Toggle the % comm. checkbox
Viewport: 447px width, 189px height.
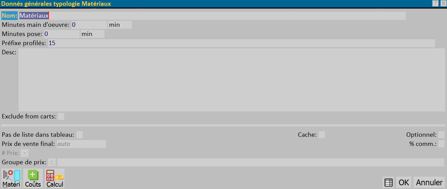[x=441, y=144]
